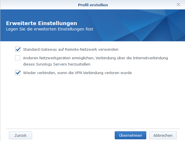Cancel via the Abbrechen button

click(x=163, y=135)
